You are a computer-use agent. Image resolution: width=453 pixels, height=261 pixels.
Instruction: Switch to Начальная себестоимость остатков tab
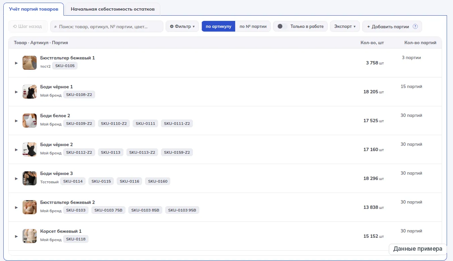[x=113, y=9]
